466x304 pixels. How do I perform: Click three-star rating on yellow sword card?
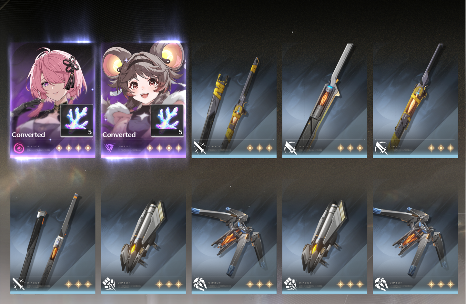260,148
